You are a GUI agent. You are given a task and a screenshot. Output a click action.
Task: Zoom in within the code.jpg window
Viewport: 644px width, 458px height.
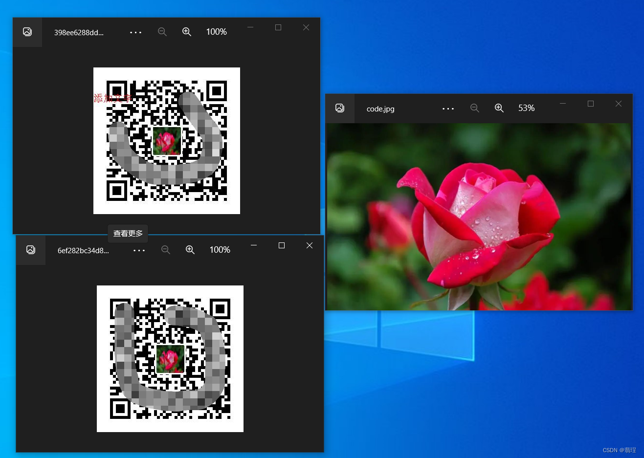coord(499,108)
